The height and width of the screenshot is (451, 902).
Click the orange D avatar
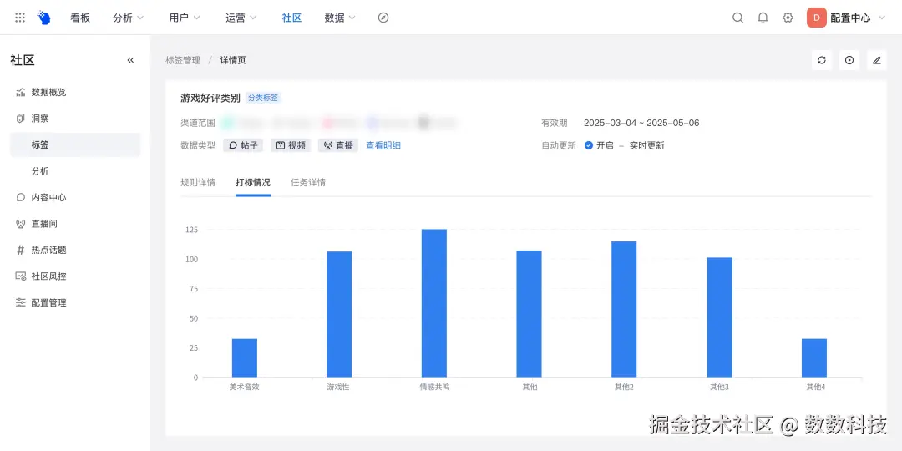point(816,18)
